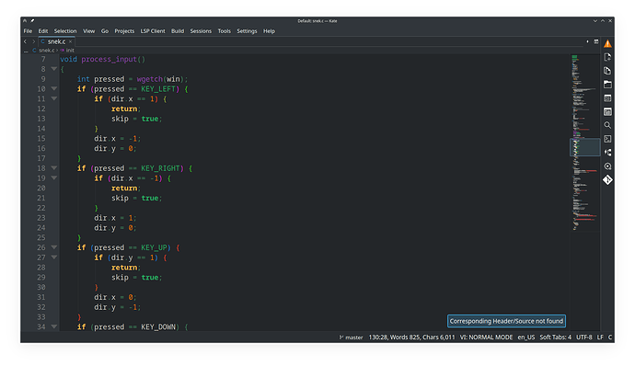Open the Tools menu
The height and width of the screenshot is (366, 635).
(x=224, y=30)
